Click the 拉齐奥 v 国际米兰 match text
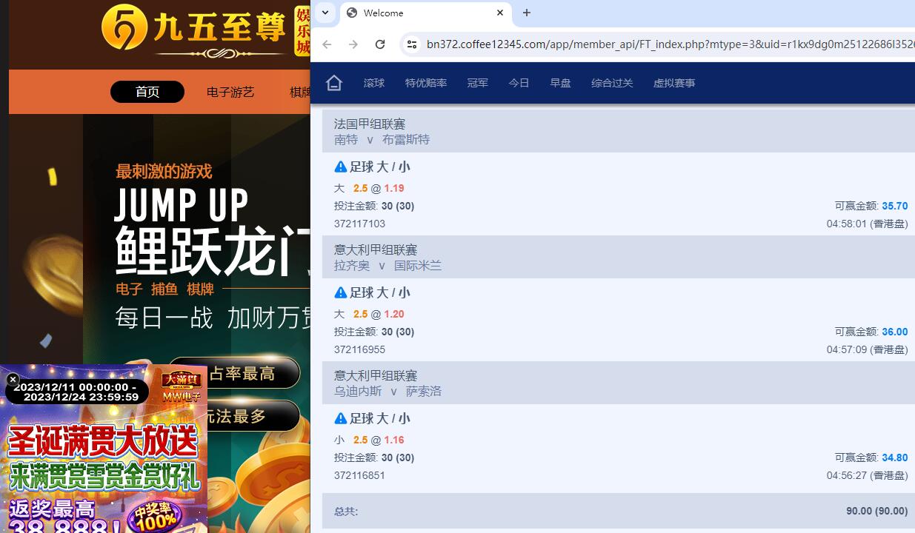Viewport: 915px width, 533px height. [387, 265]
